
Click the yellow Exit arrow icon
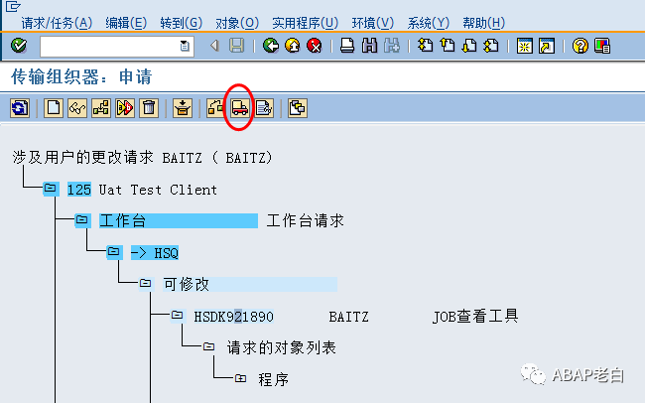293,46
